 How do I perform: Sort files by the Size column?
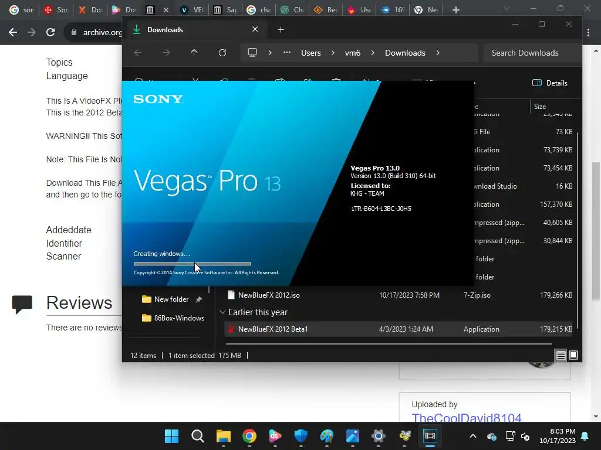tap(540, 107)
